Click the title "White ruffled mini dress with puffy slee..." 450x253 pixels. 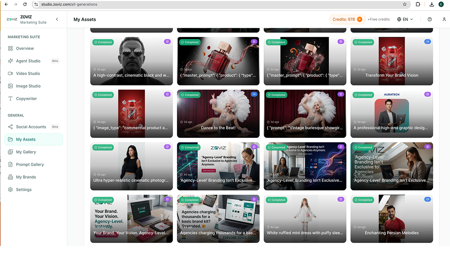(305, 233)
